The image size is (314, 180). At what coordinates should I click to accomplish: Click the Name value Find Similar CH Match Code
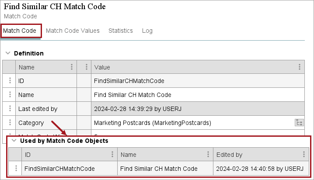click(x=133, y=95)
